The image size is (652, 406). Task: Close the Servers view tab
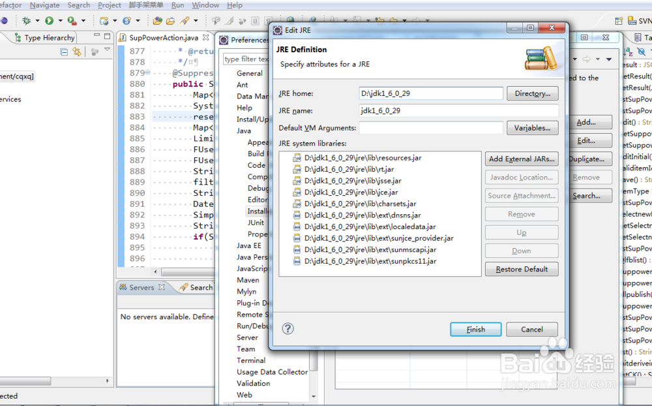(x=162, y=287)
